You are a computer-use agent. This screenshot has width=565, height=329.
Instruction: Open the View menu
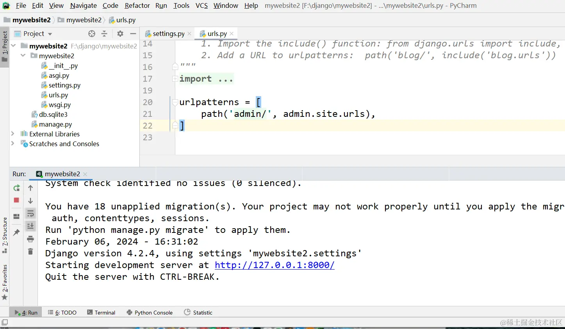click(x=56, y=5)
